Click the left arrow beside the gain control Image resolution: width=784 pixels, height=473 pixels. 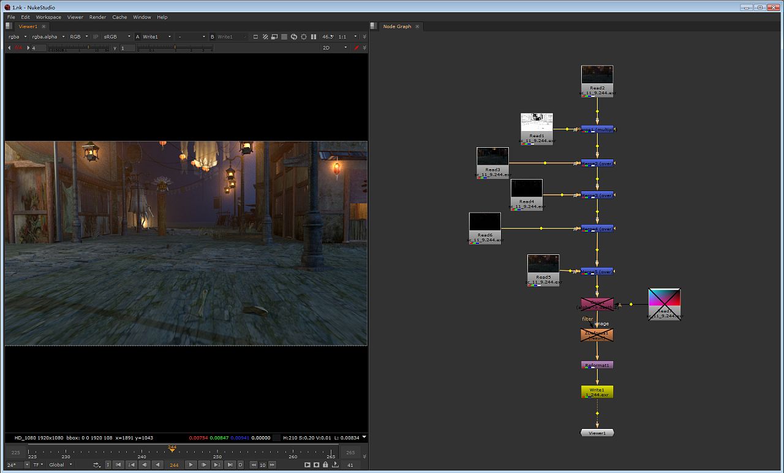click(9, 48)
